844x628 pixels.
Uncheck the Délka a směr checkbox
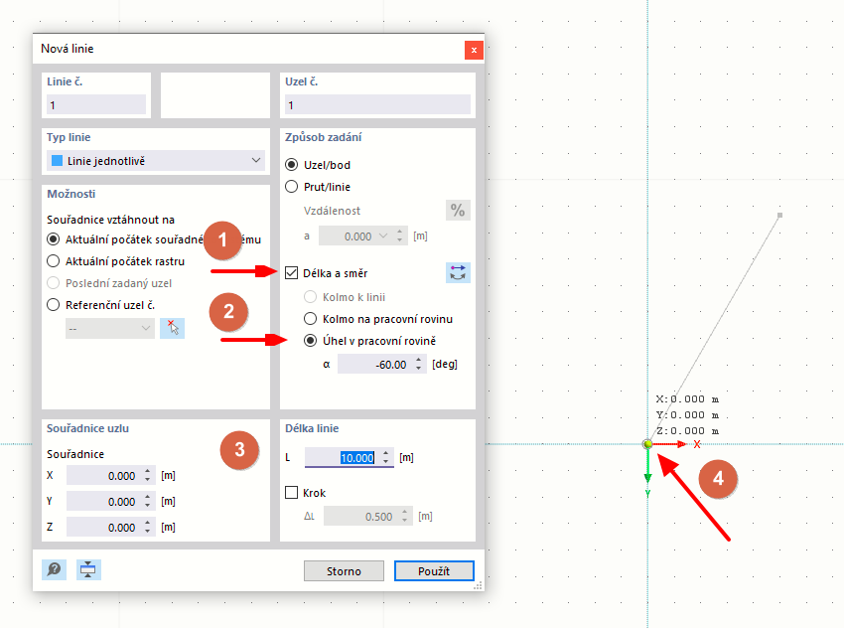coord(291,273)
